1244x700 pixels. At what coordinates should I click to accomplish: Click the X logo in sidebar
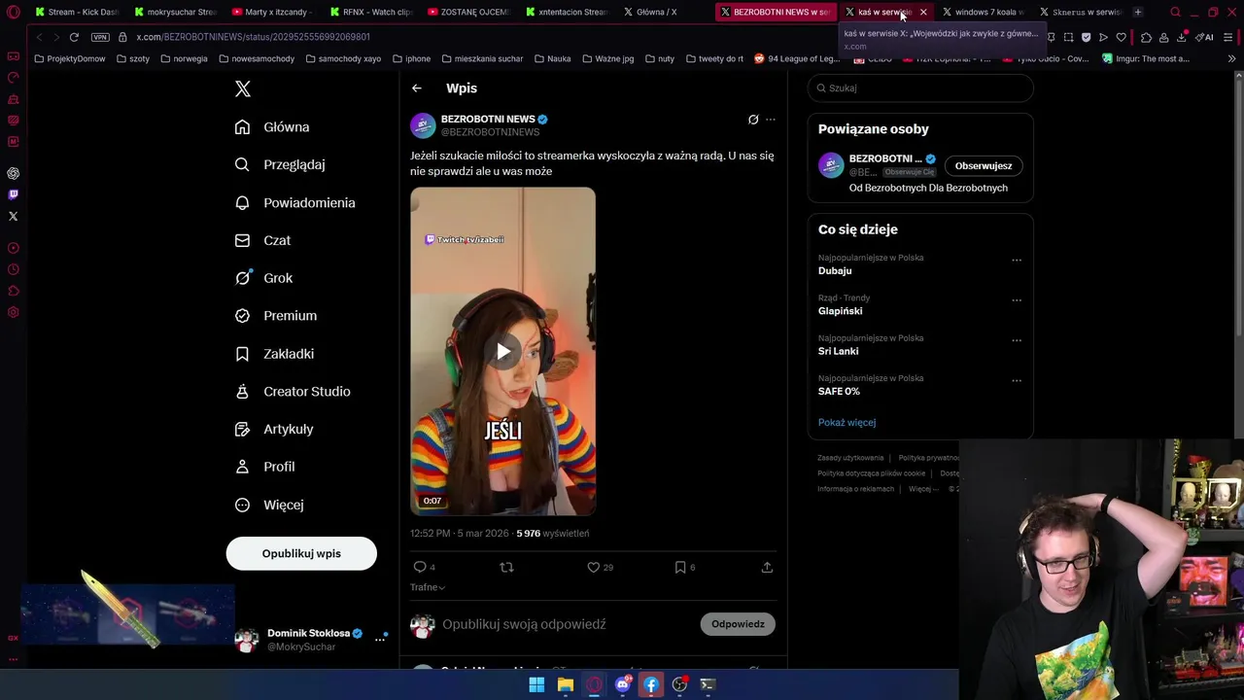click(x=243, y=89)
